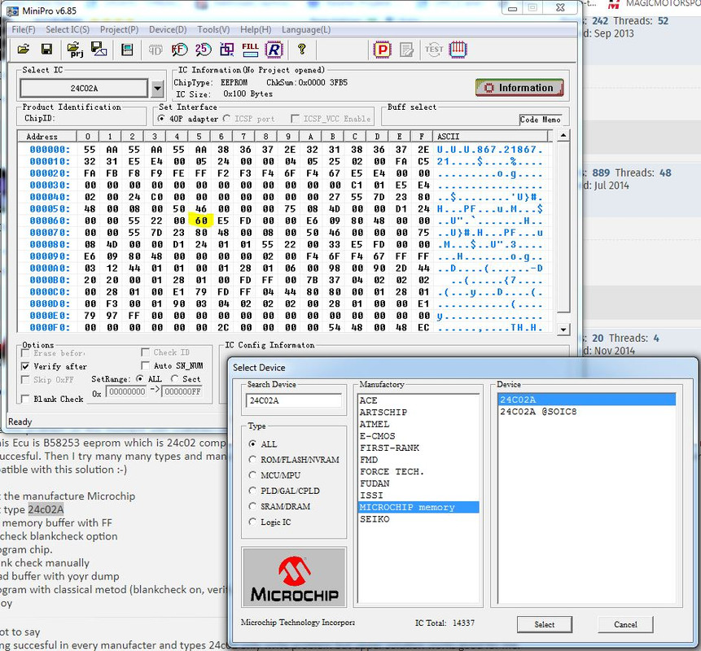Select FUDAN in Manufactory list
This screenshot has width=701, height=651.
(375, 483)
